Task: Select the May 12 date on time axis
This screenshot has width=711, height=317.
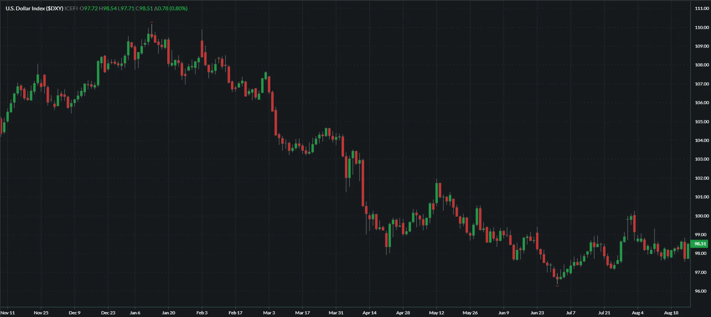Action: click(x=437, y=313)
